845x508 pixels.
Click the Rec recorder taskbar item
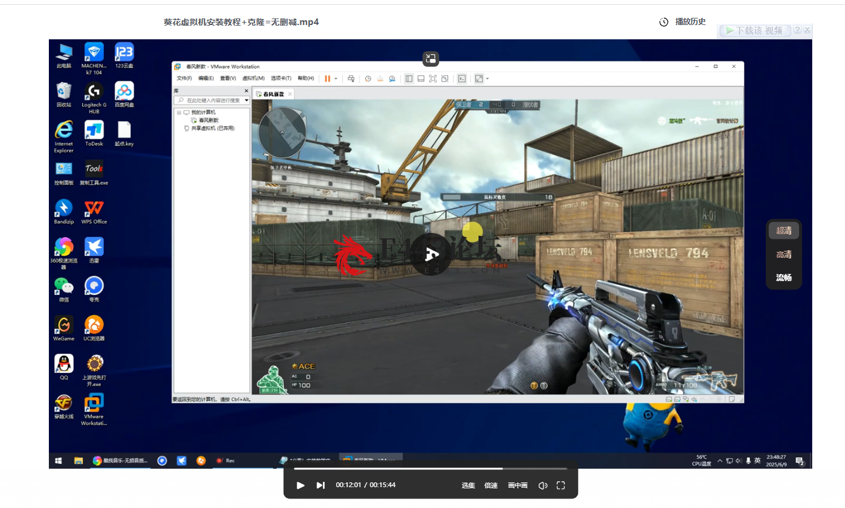tap(226, 460)
